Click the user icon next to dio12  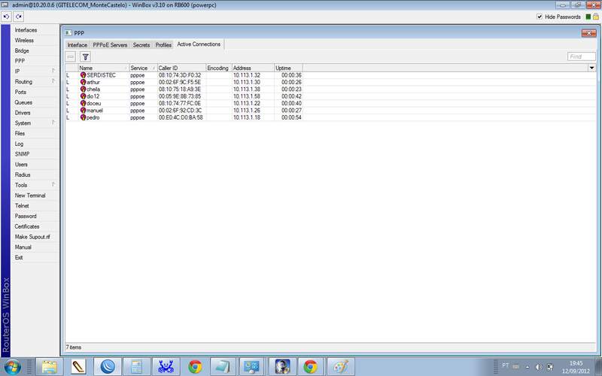click(x=83, y=96)
